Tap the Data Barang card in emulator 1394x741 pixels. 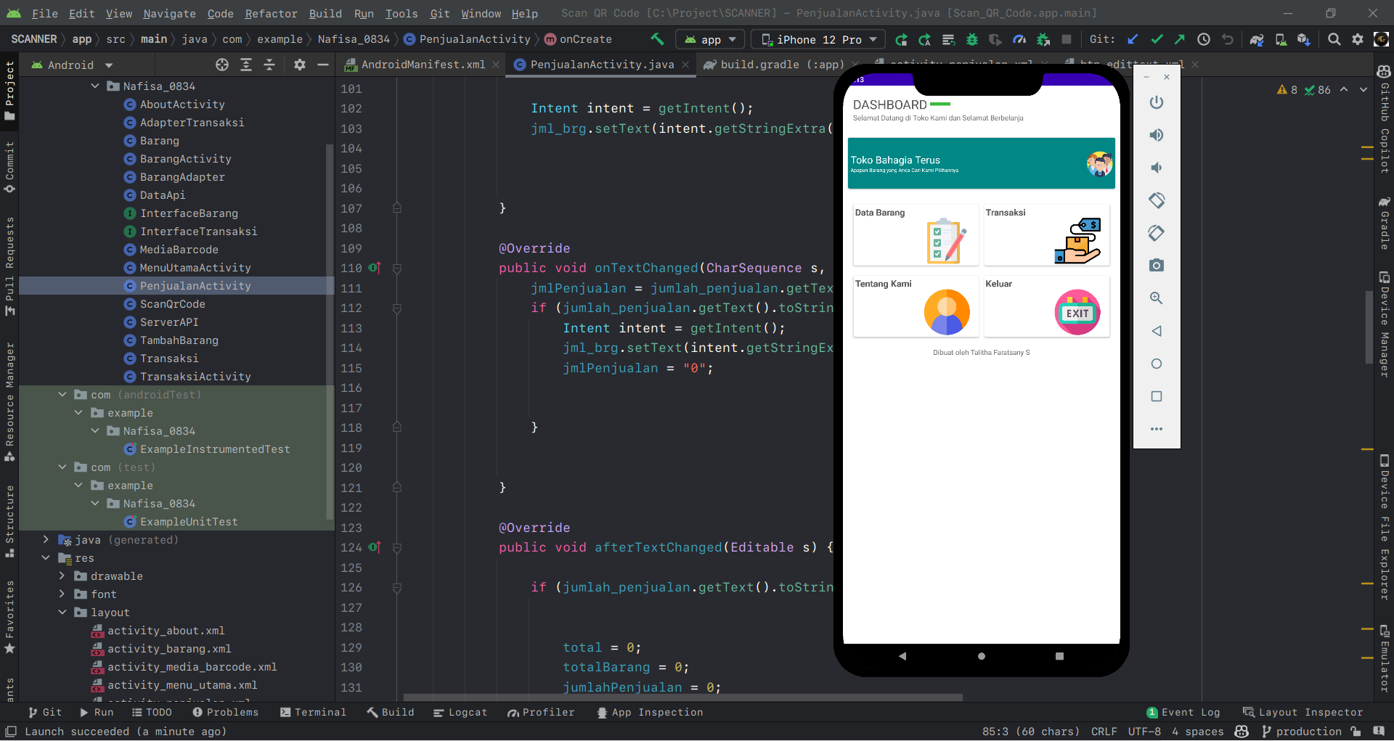coord(915,236)
